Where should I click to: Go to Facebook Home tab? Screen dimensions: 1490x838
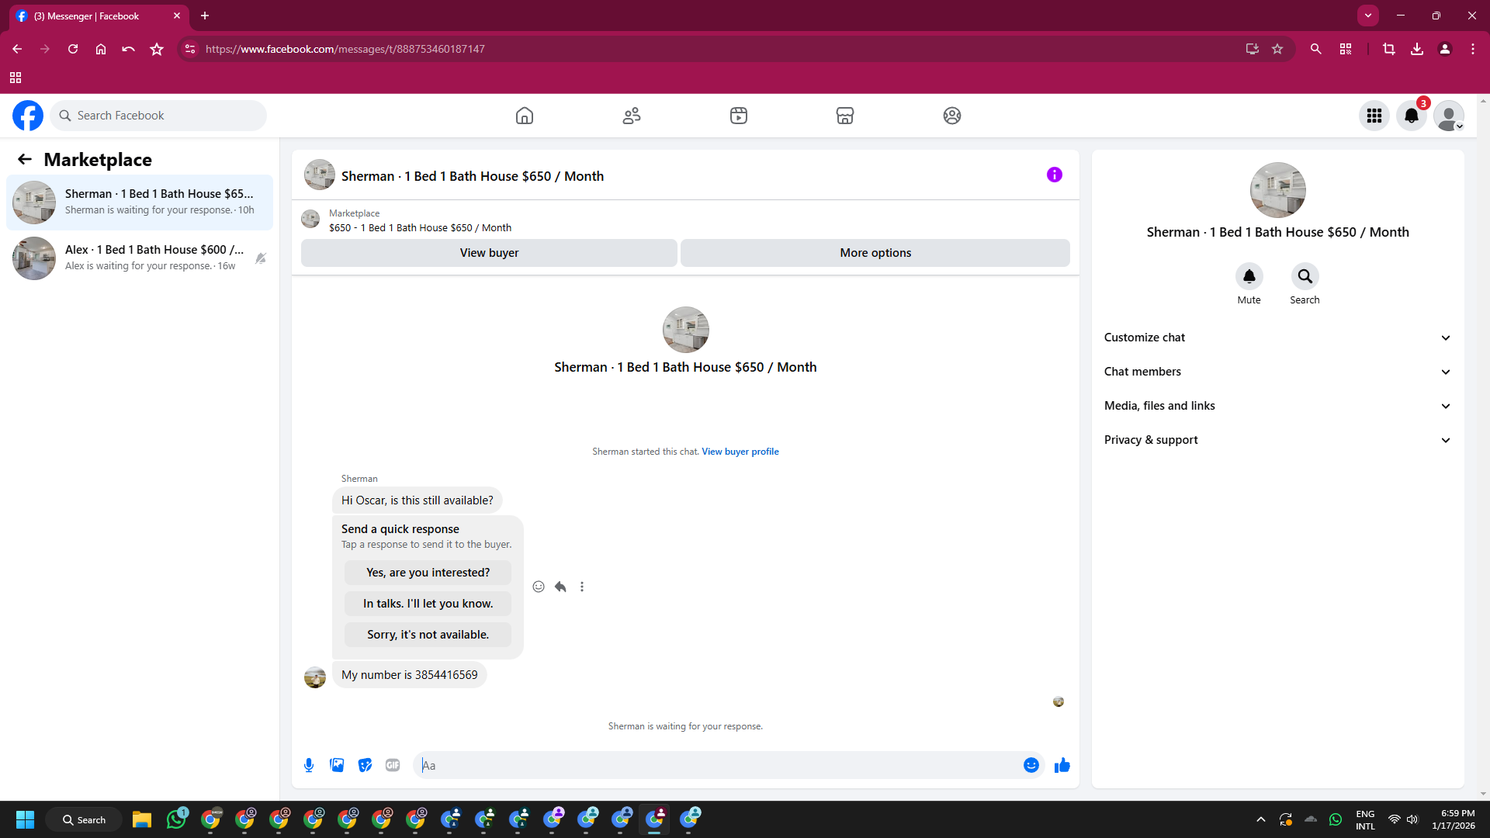coord(525,116)
